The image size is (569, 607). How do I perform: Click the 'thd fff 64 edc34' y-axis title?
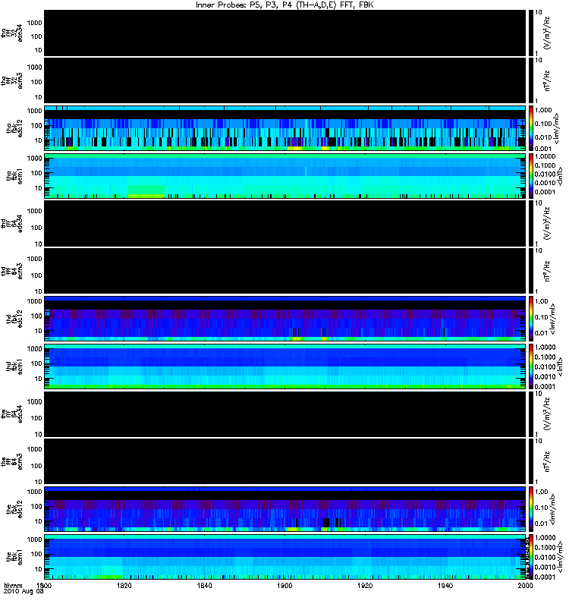tap(11, 223)
